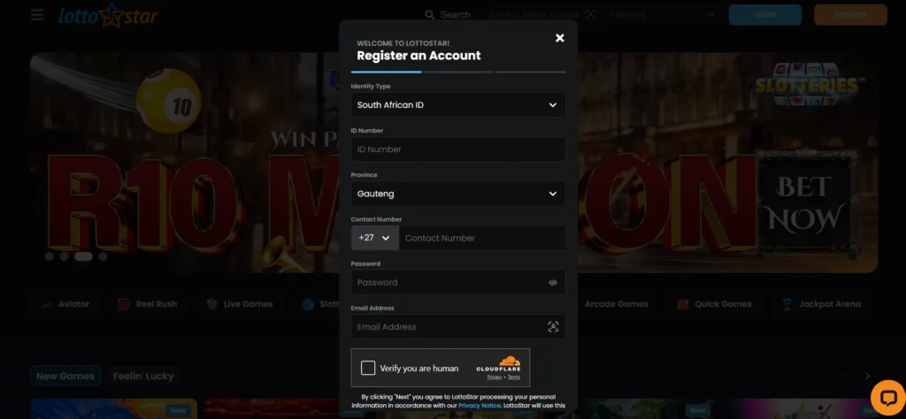Click the dialog's Password input field
Viewport: 906px width, 419px height.
tap(458, 282)
